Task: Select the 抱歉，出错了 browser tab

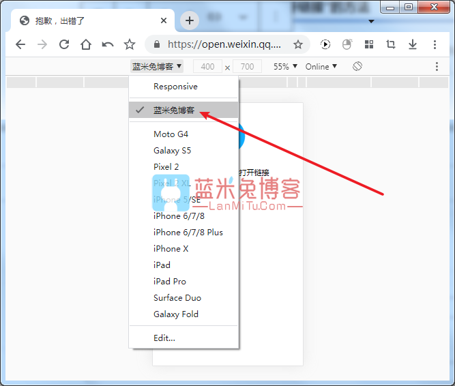Action: 93,20
